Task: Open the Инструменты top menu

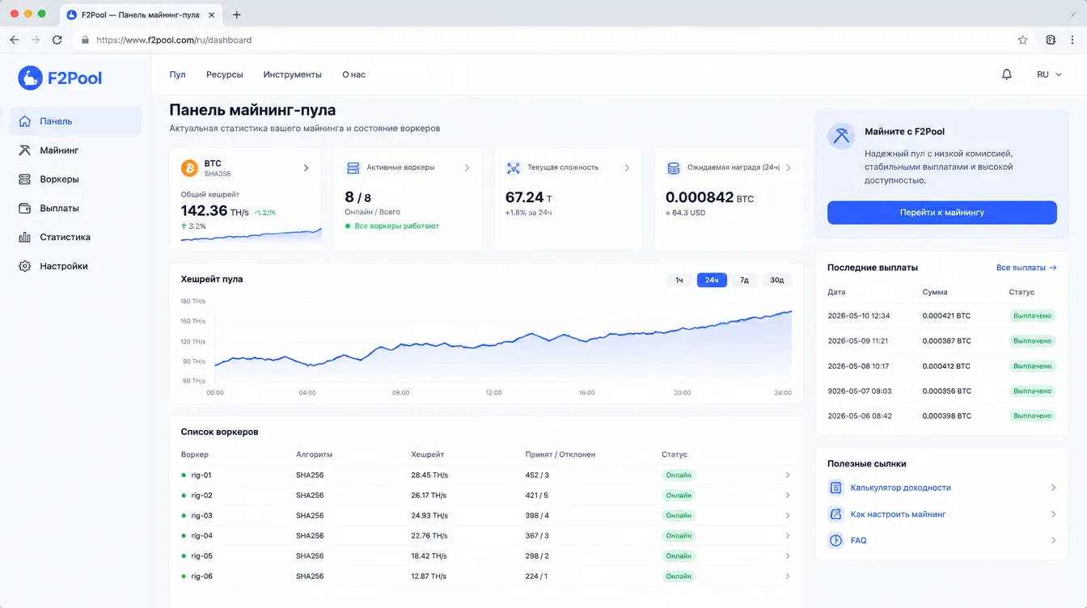Action: 293,74
